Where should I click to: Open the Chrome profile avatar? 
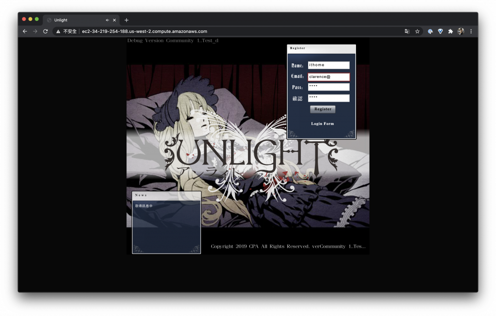tap(461, 31)
